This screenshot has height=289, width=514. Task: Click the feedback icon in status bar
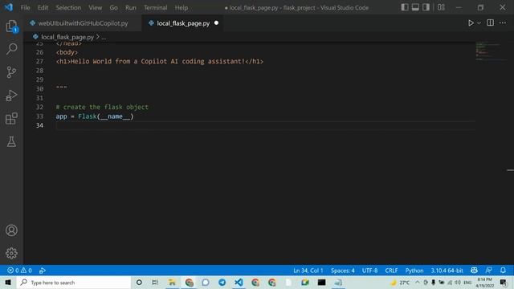(x=488, y=271)
